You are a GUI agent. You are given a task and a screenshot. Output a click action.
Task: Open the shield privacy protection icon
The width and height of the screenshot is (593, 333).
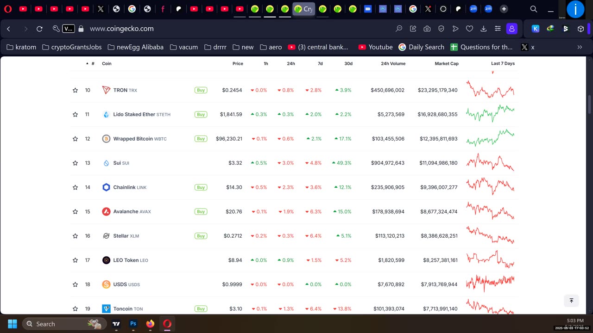(x=441, y=29)
